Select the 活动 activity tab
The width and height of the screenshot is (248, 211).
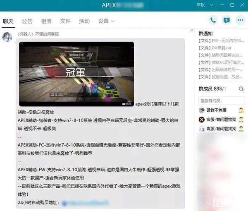(84, 21)
